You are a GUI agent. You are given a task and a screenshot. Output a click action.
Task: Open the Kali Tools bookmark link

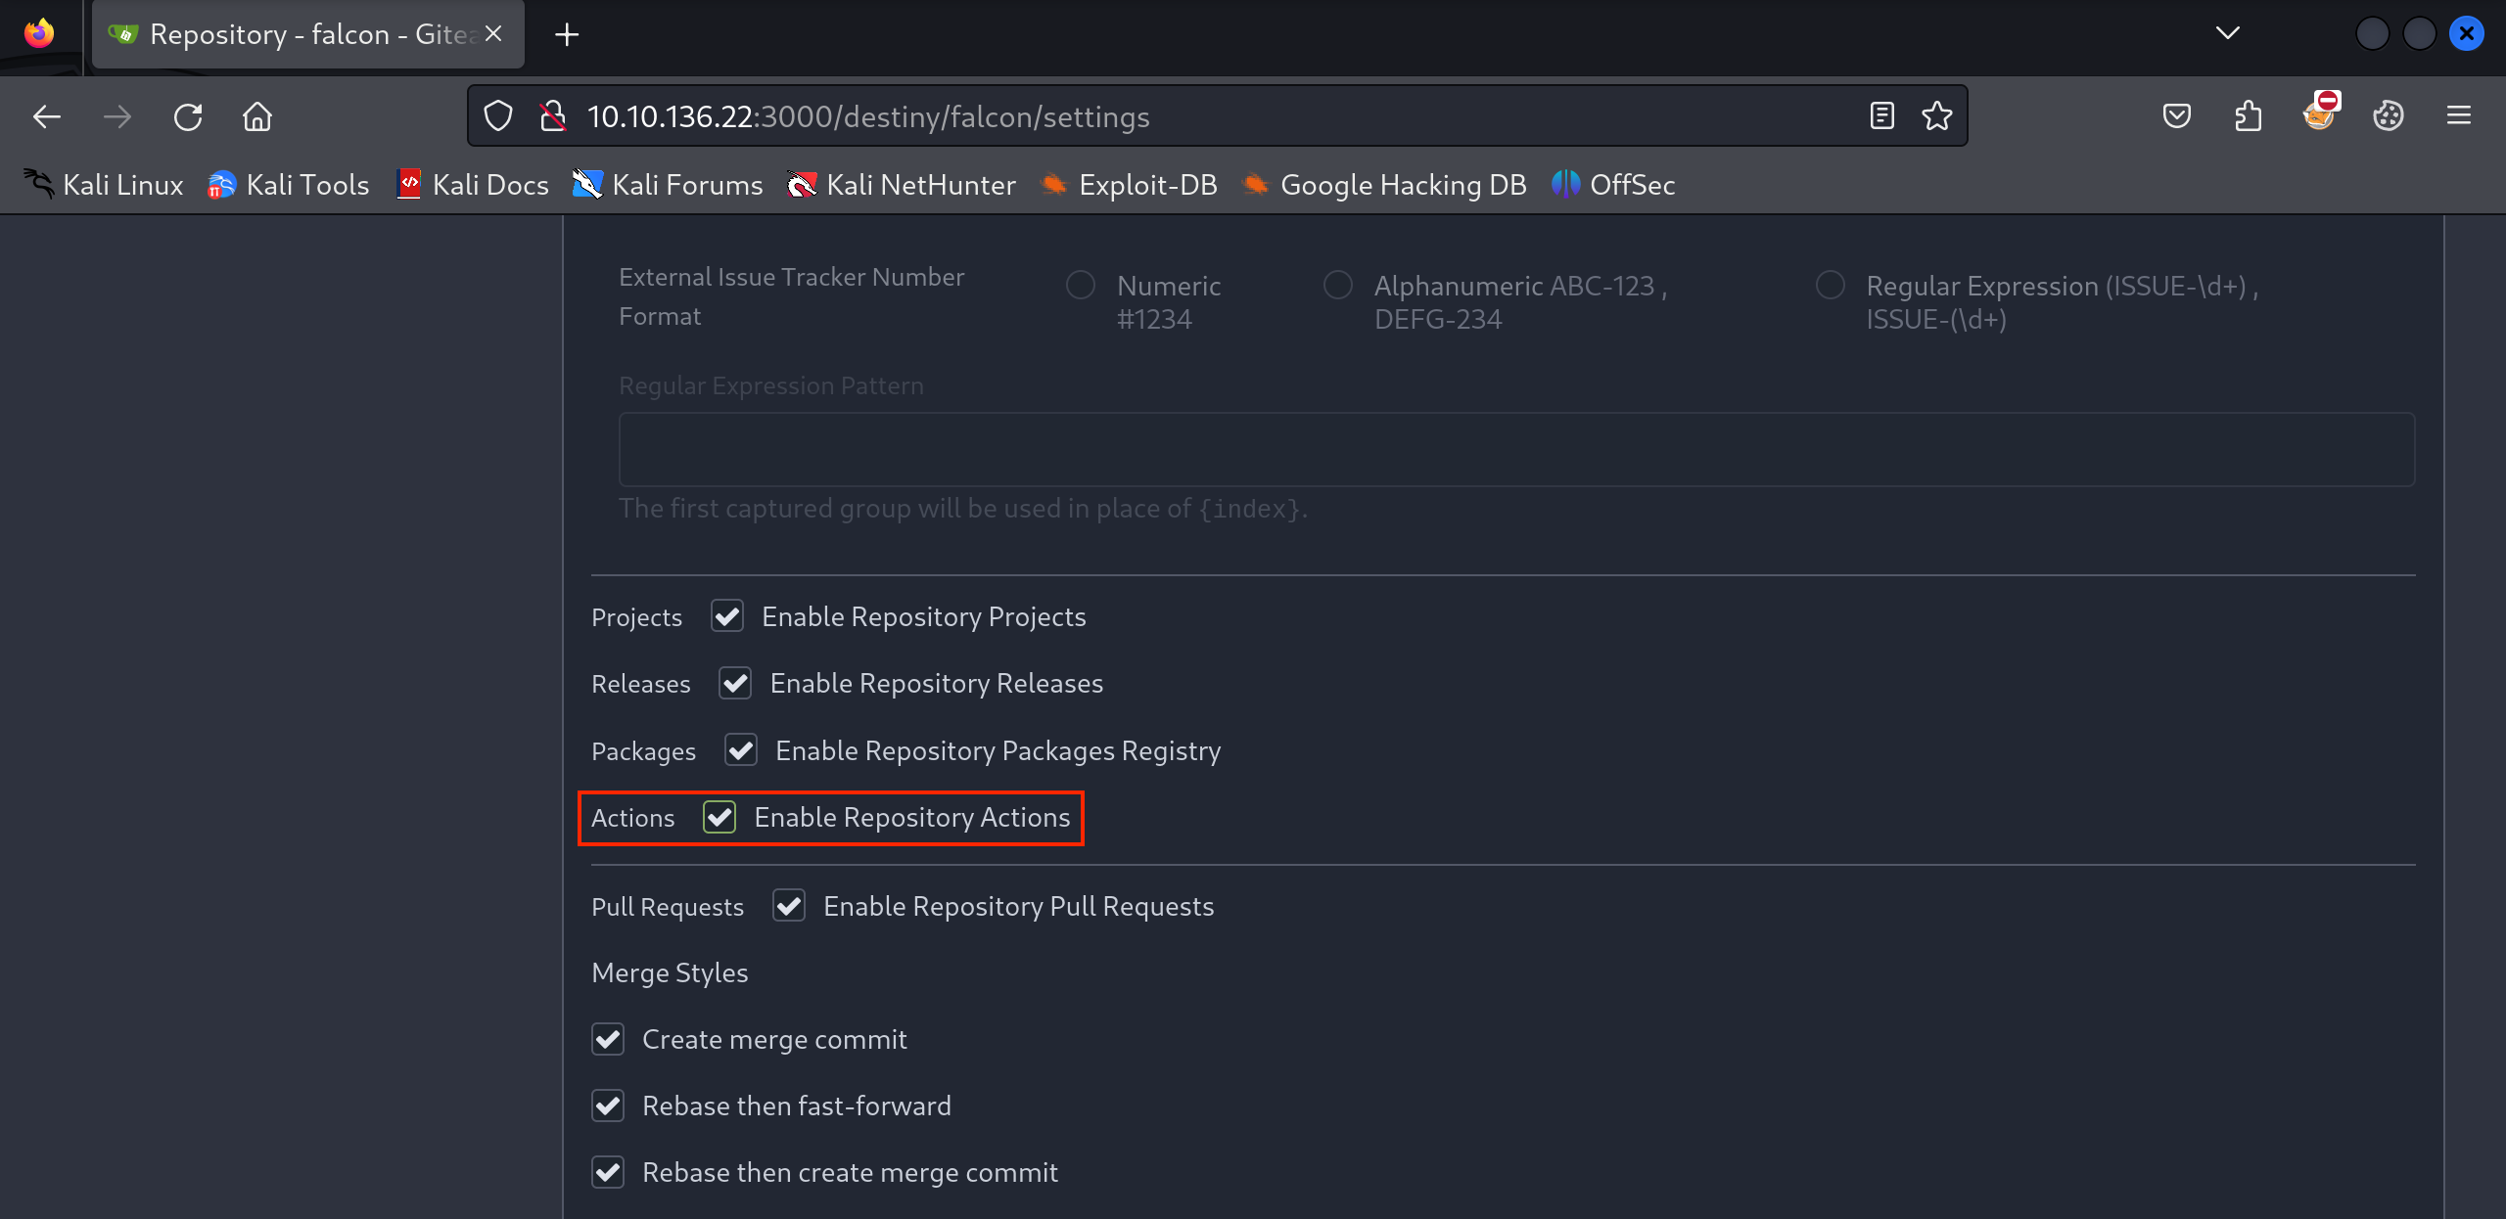(289, 185)
